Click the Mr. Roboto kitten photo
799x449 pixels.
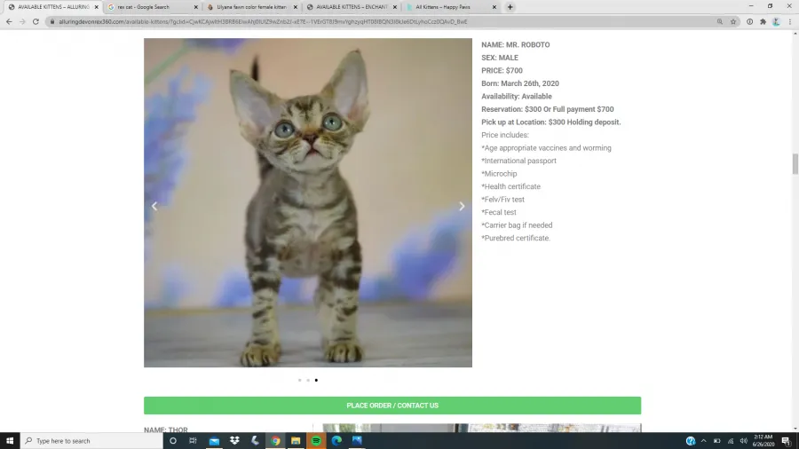pyautogui.click(x=308, y=202)
